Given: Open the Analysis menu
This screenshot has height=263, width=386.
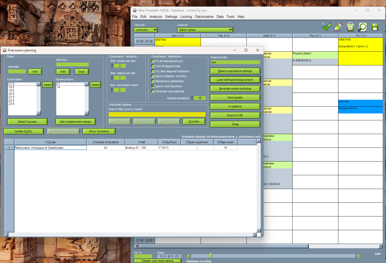Looking at the screenshot, I should click(156, 17).
